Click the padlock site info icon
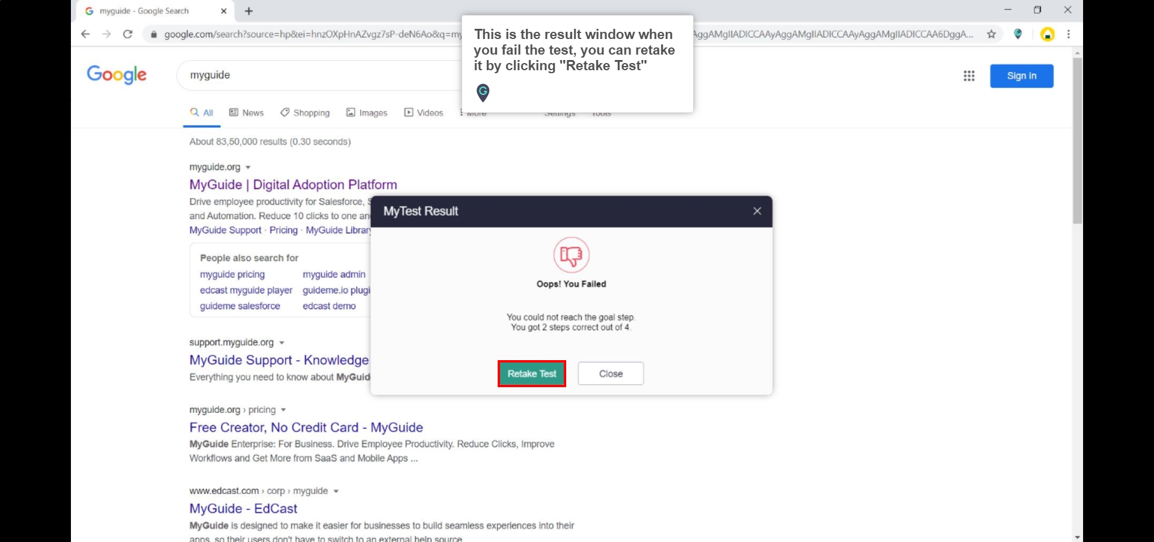The height and width of the screenshot is (542, 1154). pos(154,34)
